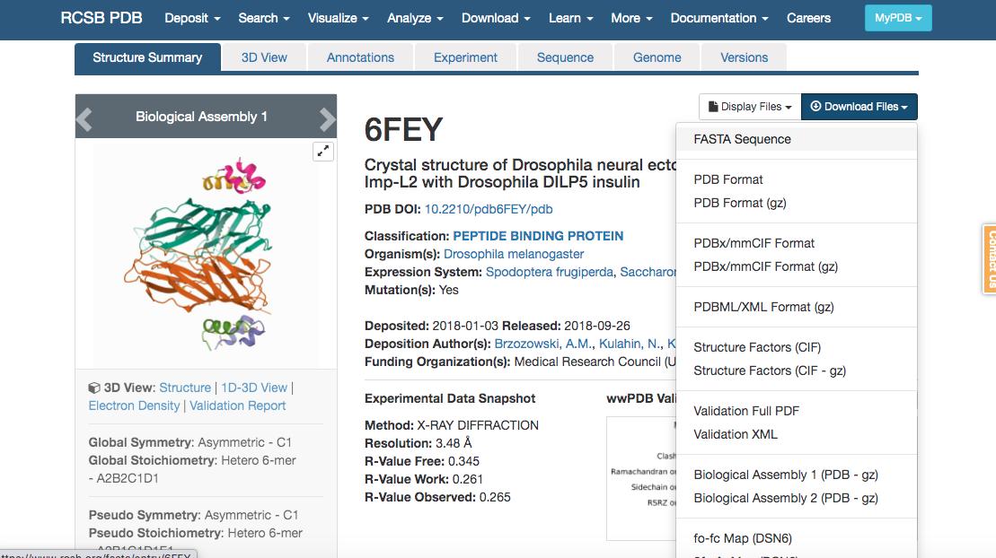
Task: Switch to the Annotations tab
Action: 360,57
